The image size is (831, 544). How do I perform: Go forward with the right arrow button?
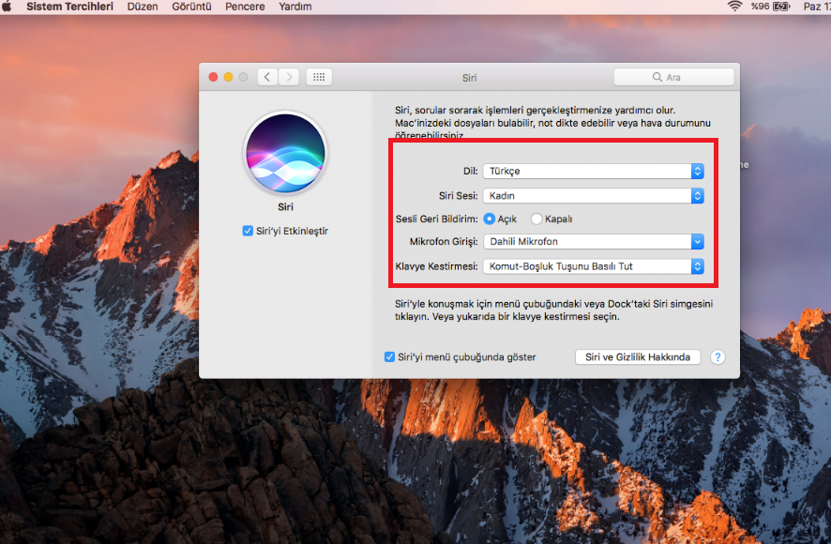tap(289, 77)
